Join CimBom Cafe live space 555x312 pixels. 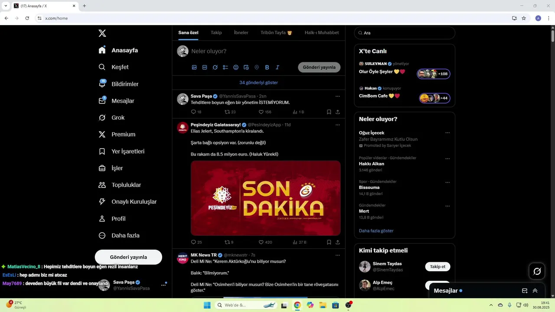[435, 98]
